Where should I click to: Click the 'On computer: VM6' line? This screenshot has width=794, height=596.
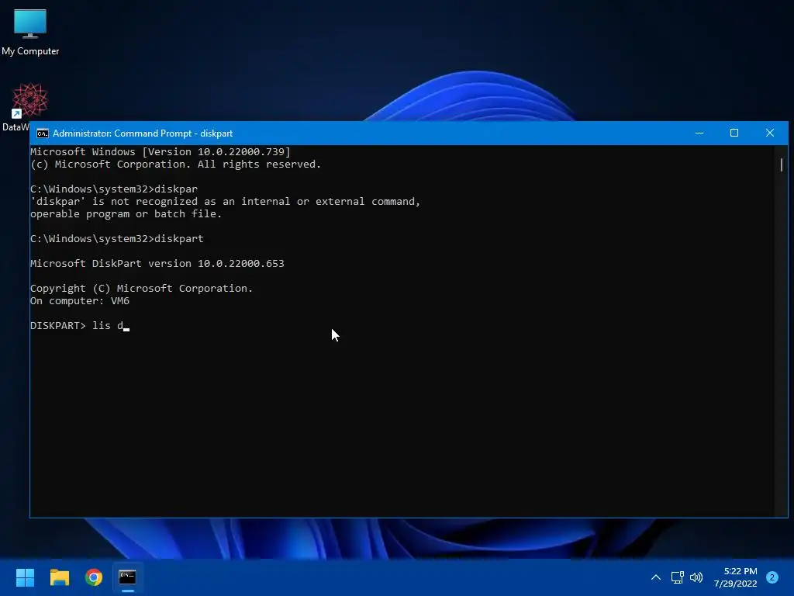(x=80, y=301)
